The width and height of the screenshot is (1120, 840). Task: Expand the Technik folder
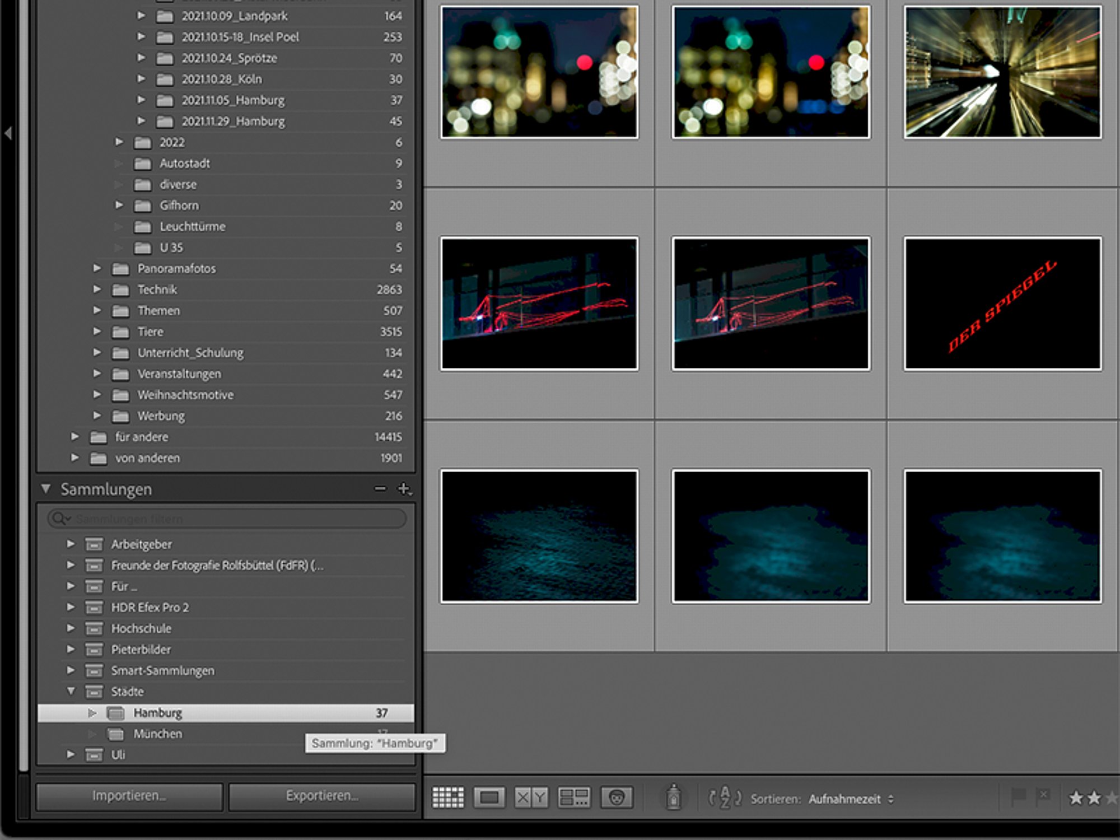tap(97, 289)
